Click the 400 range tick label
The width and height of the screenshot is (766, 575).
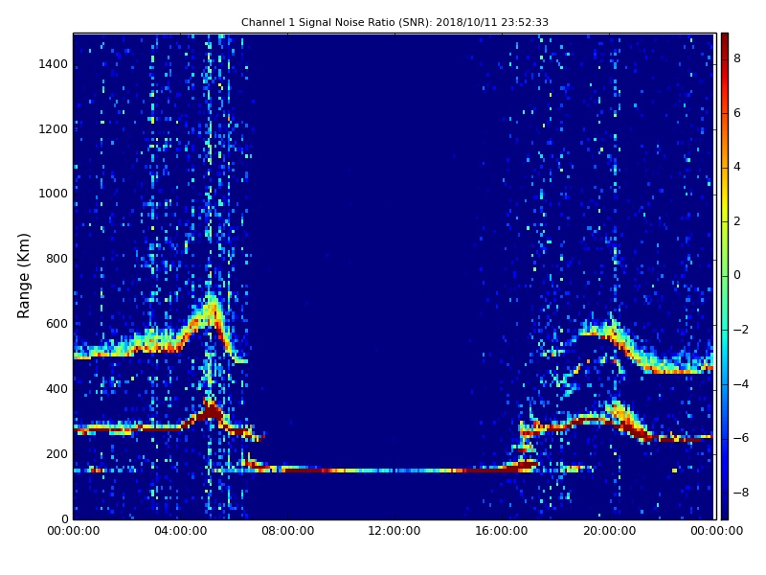pos(56,389)
